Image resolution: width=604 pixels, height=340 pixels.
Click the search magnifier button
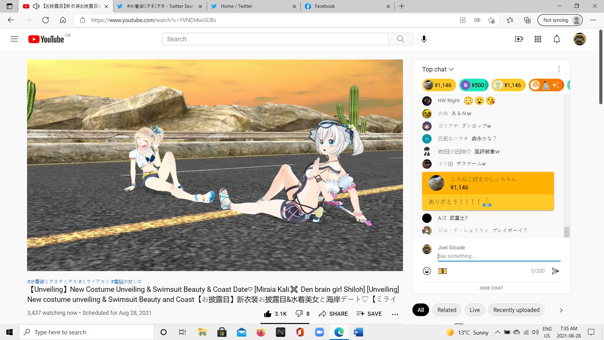(400, 39)
